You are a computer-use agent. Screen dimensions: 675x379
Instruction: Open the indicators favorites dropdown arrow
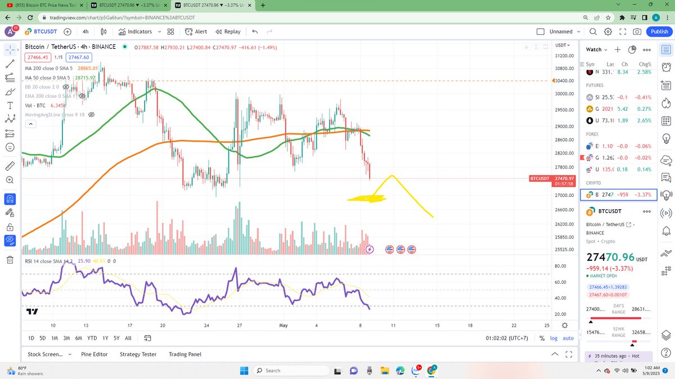click(161, 32)
